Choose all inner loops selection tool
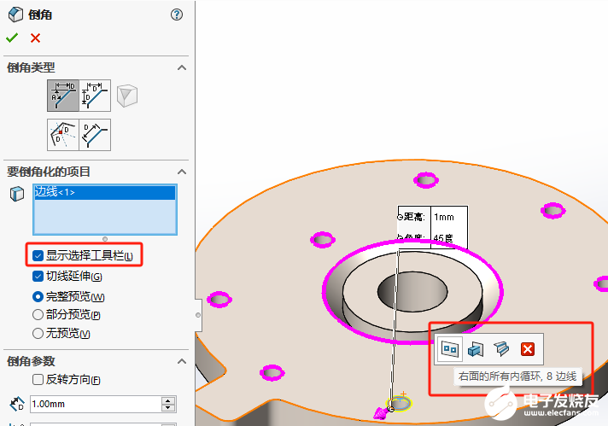The width and height of the screenshot is (608, 426). click(450, 349)
